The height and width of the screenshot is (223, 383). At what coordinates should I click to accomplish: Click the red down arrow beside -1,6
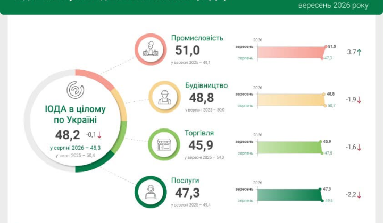pyautogui.click(x=359, y=148)
